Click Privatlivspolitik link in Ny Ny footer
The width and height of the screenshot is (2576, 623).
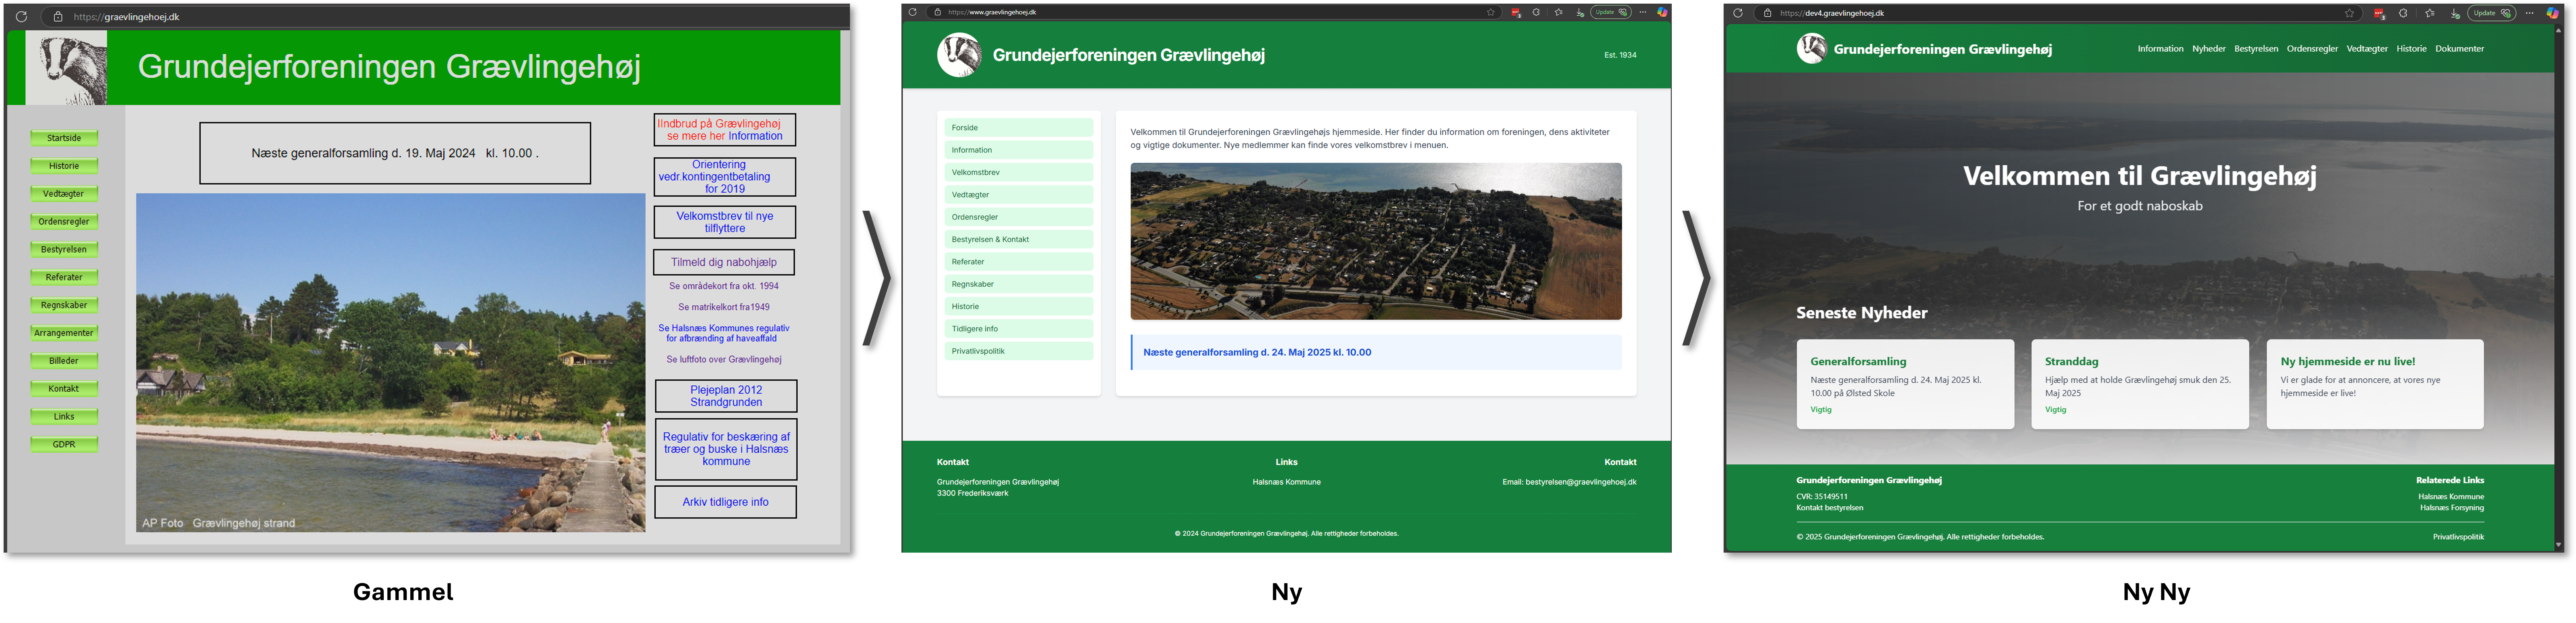click(x=2458, y=537)
